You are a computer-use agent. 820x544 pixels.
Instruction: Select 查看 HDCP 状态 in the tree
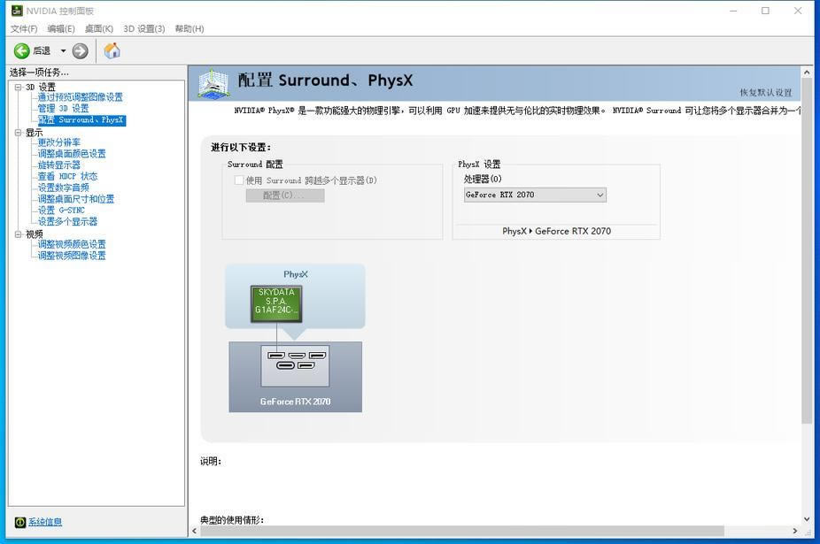[67, 177]
